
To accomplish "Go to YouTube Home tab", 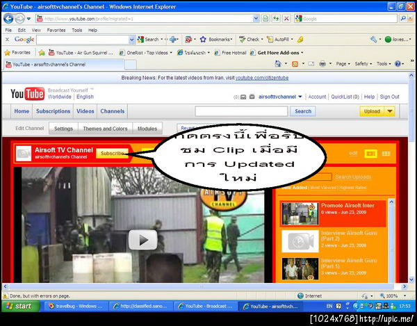I will pos(22,111).
